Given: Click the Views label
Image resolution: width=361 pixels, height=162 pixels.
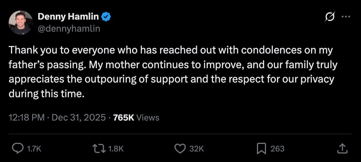Looking at the screenshot, I should point(148,118).
